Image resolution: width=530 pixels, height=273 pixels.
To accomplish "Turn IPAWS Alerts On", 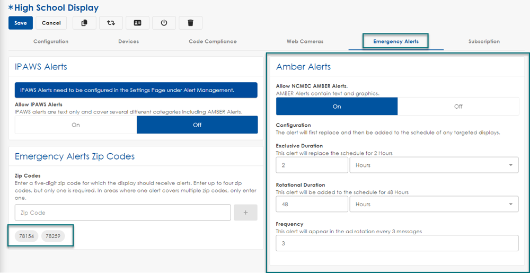I will [76, 125].
